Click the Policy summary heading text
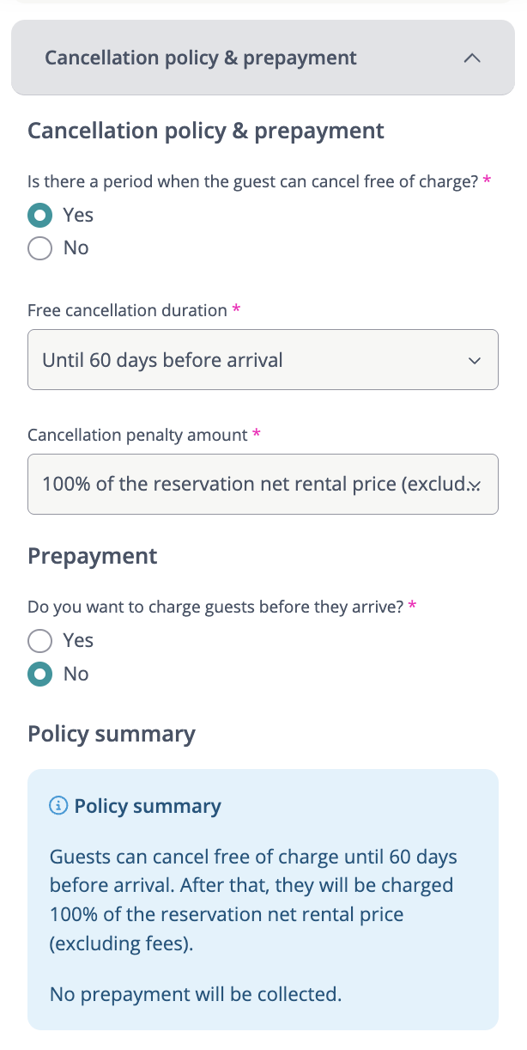527x1050 pixels. [x=111, y=735]
